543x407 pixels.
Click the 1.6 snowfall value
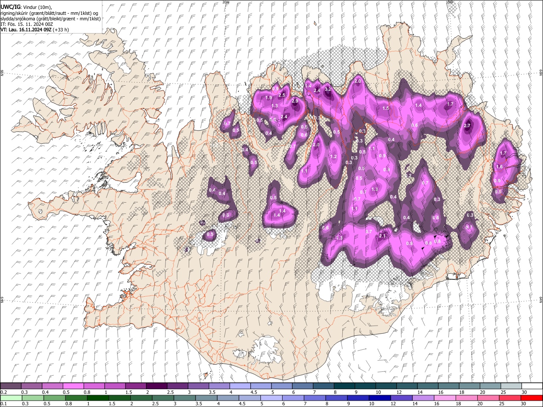click(500, 167)
